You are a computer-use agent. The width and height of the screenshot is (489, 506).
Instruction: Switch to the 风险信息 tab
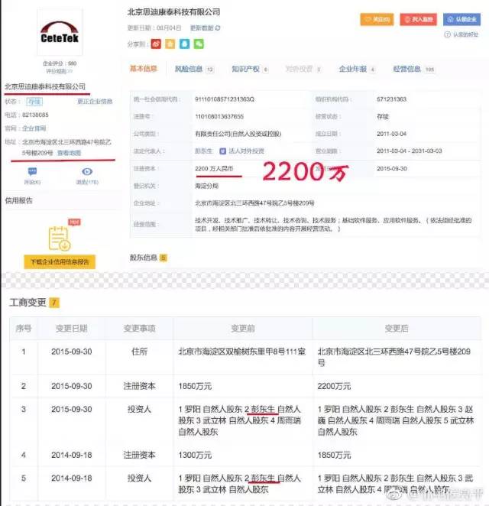pyautogui.click(x=194, y=69)
